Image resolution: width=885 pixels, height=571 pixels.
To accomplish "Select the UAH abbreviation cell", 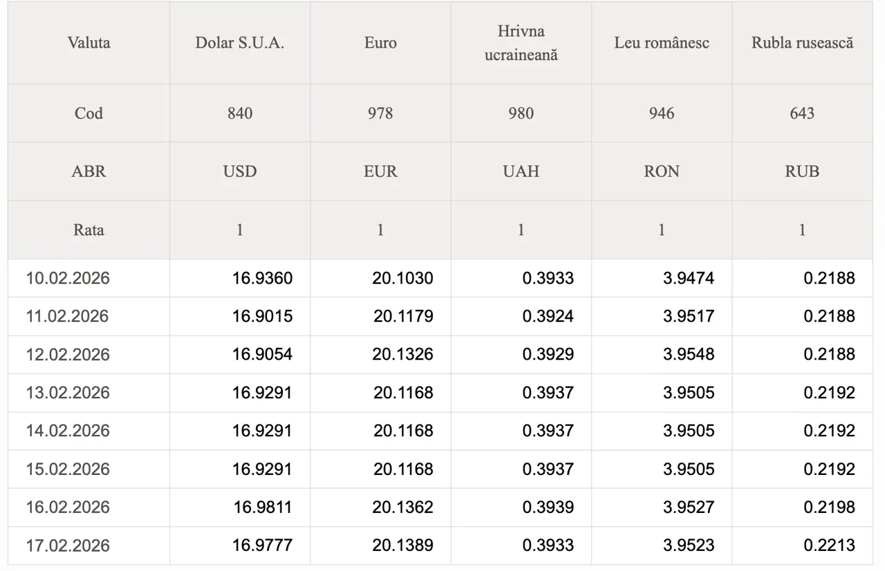I will [521, 171].
